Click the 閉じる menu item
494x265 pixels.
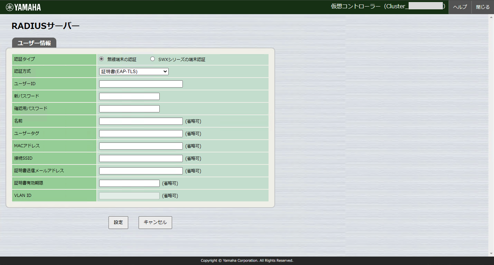click(x=482, y=7)
